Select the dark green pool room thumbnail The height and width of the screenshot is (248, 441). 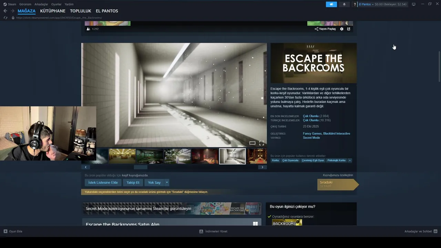pos(150,156)
